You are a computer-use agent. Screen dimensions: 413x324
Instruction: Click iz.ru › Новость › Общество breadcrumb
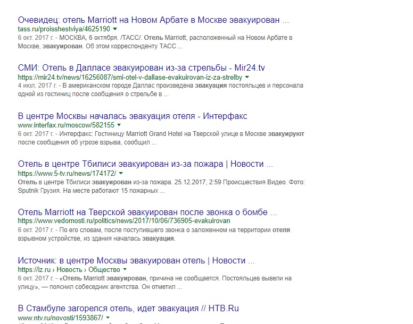tap(69, 270)
